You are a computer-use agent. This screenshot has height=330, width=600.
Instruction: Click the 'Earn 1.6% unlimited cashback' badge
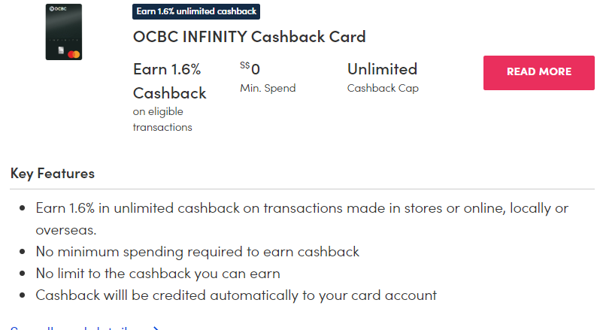coord(196,11)
